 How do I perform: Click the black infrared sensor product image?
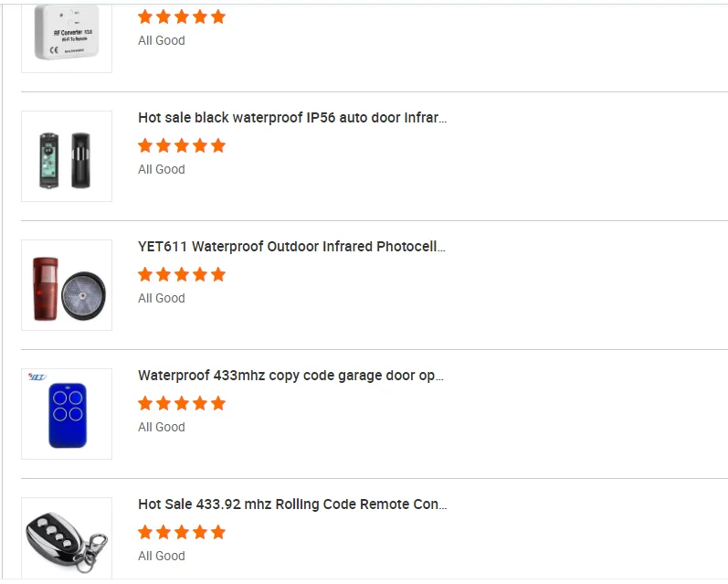(67, 156)
